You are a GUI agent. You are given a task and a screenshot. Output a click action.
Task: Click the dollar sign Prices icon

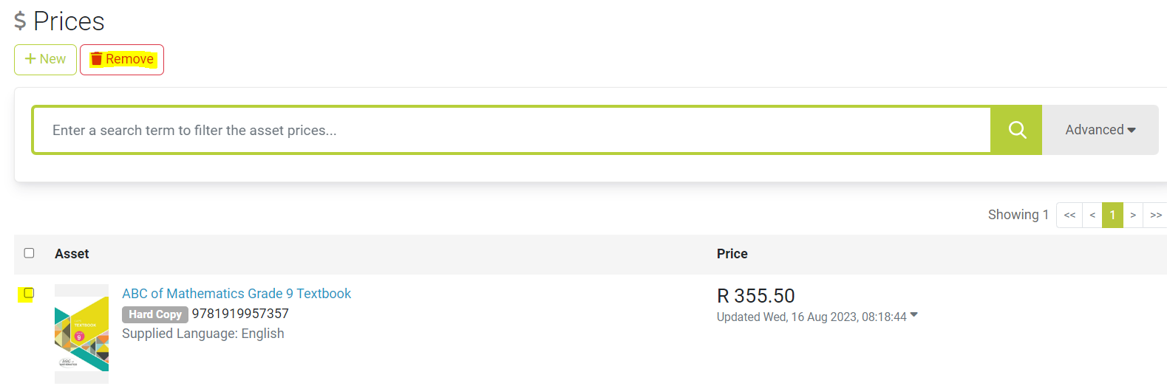click(20, 21)
